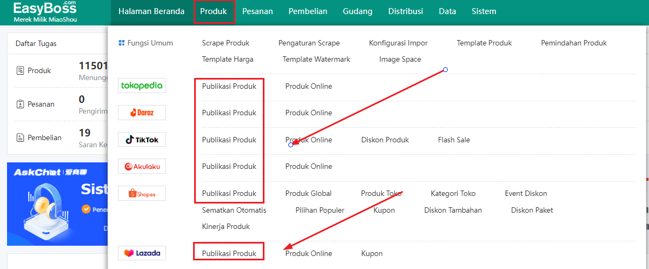The height and width of the screenshot is (269, 649).
Task: Open Shopee Produk Global link
Action: [x=308, y=193]
